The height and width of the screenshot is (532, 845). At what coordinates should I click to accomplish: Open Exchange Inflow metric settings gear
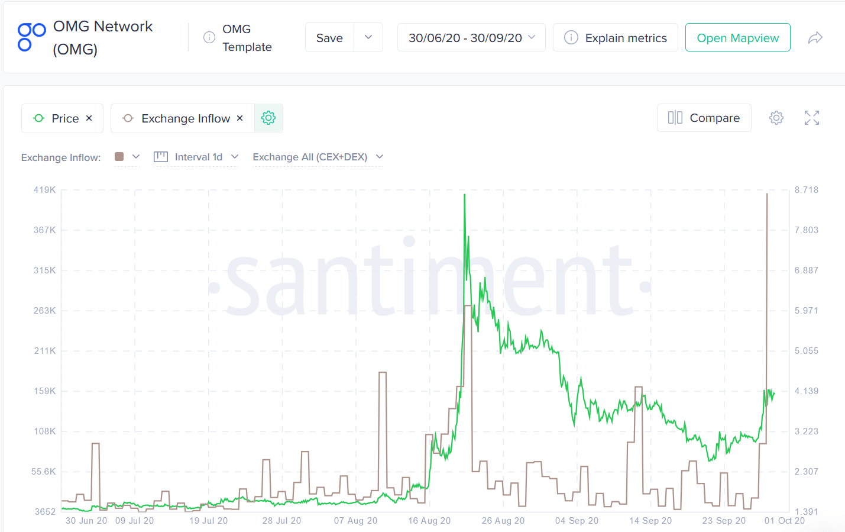(268, 118)
